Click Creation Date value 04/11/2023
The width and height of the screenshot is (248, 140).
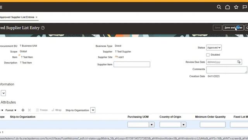[x=214, y=76]
